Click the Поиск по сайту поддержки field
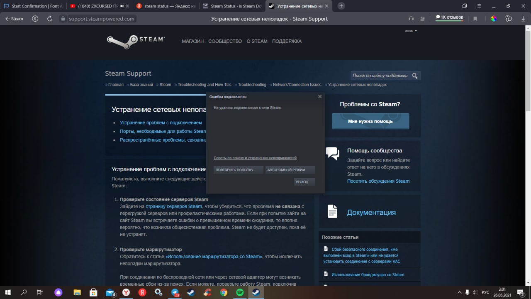531x299 pixels. (x=380, y=76)
